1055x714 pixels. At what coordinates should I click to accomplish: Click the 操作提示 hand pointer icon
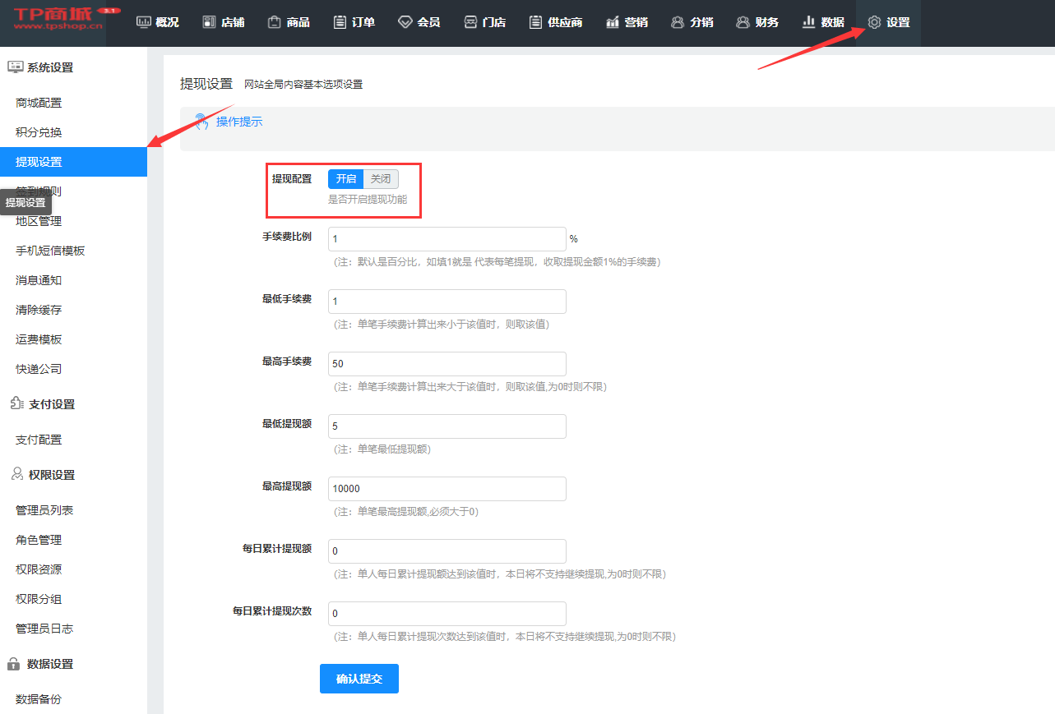[201, 122]
